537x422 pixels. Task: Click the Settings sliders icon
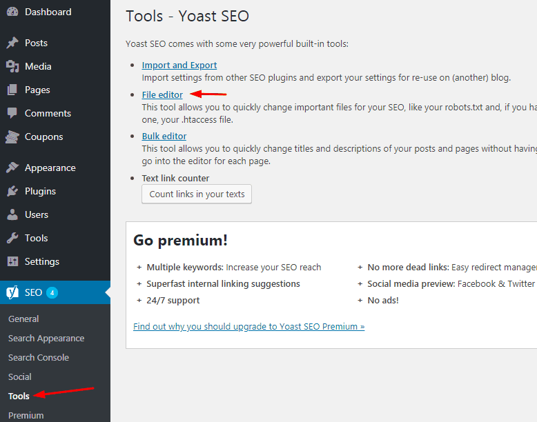[x=12, y=261]
